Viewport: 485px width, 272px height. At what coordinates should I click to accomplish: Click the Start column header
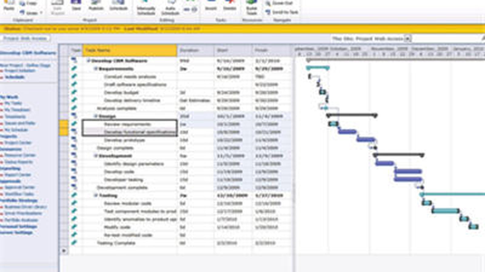click(233, 50)
